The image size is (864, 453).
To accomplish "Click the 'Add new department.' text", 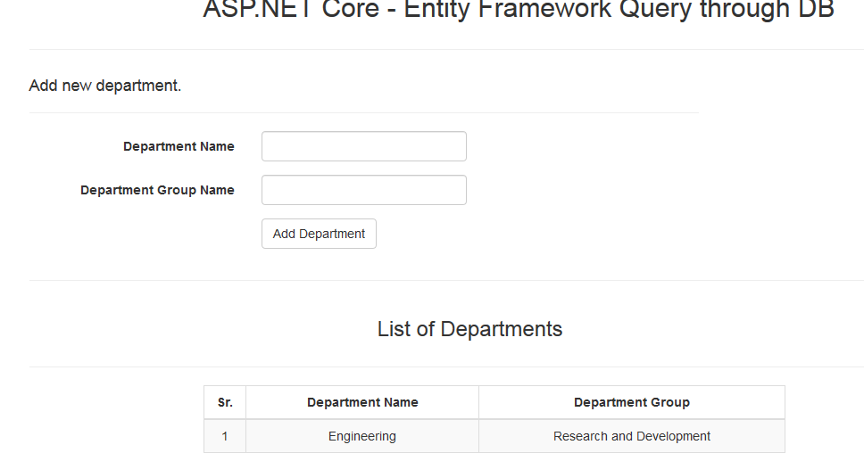I will click(105, 86).
